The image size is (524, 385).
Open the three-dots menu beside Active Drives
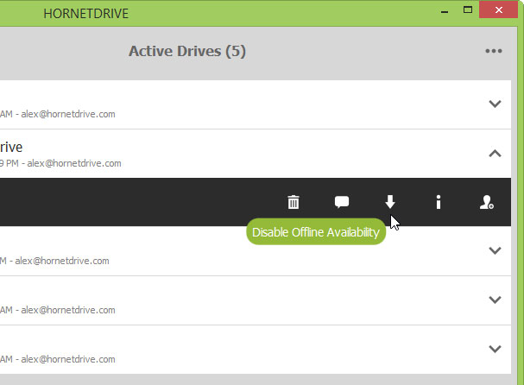click(x=494, y=51)
